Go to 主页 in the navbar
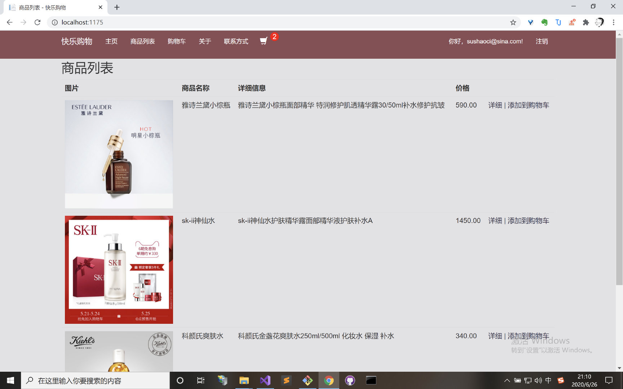 click(x=111, y=41)
